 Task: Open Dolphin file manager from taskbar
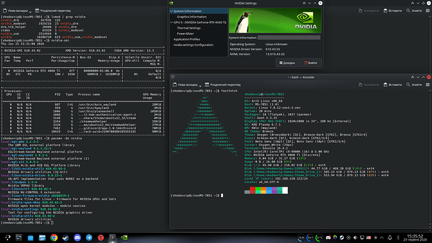pyautogui.click(x=42, y=237)
